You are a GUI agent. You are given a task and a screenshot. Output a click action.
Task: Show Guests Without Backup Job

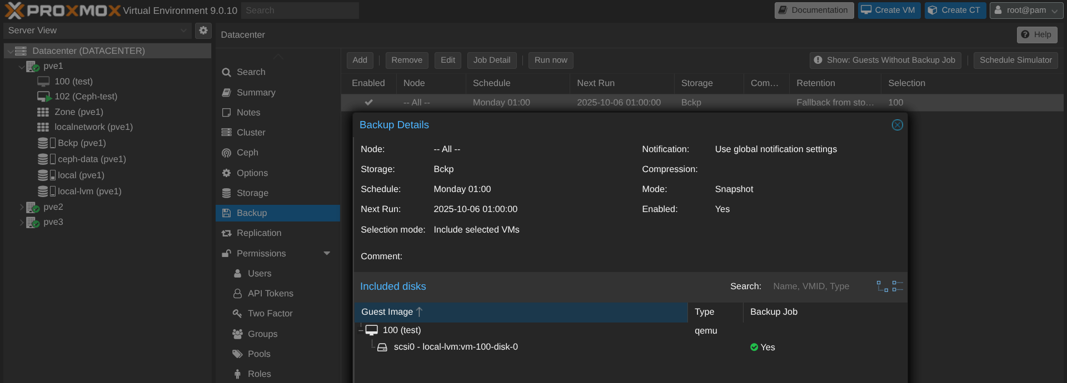pos(885,60)
